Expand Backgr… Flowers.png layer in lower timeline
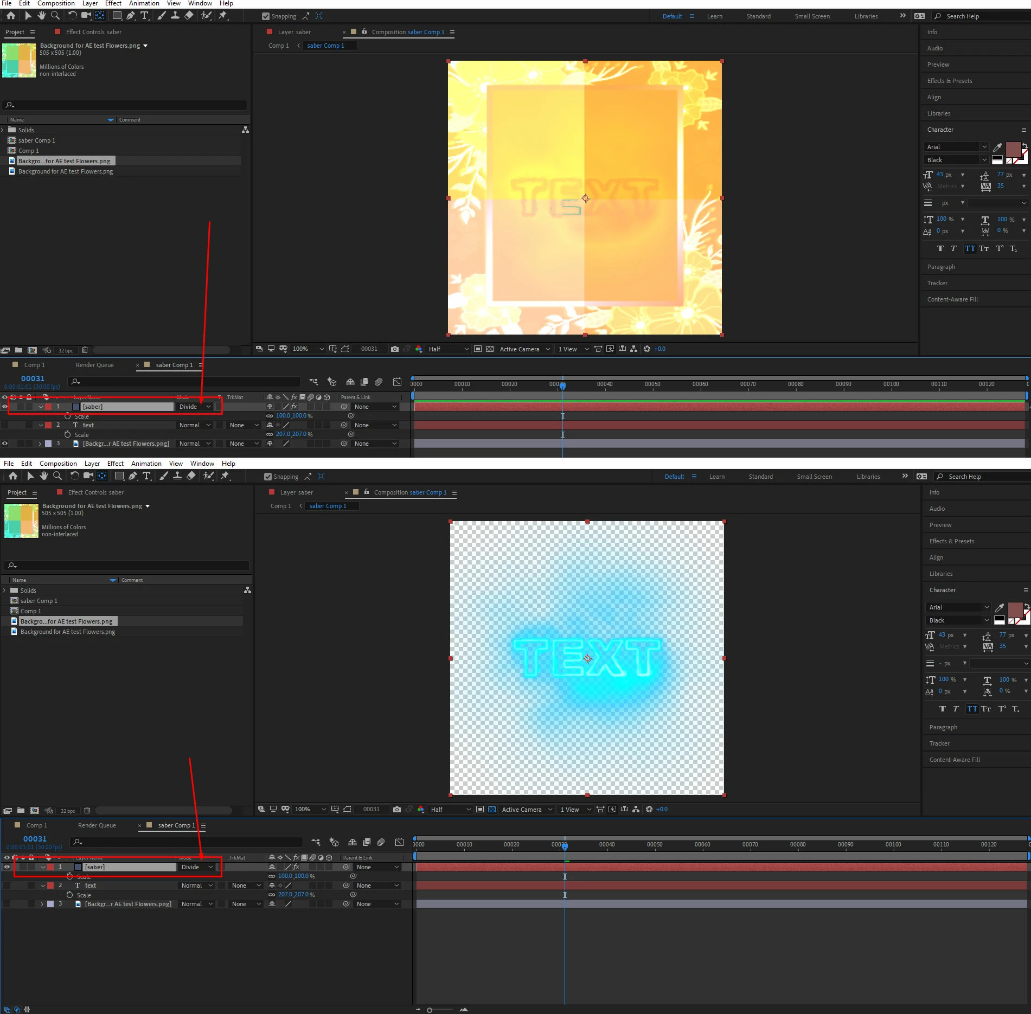This screenshot has width=1031, height=1014. pos(42,904)
